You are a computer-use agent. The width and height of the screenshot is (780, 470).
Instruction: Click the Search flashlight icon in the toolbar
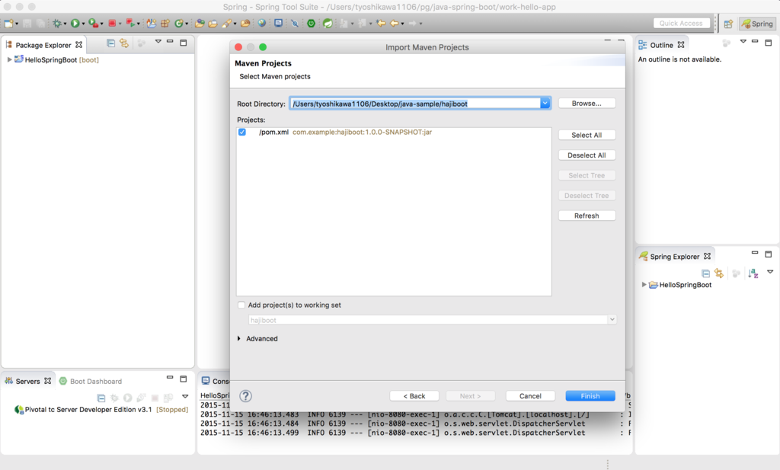tap(227, 24)
